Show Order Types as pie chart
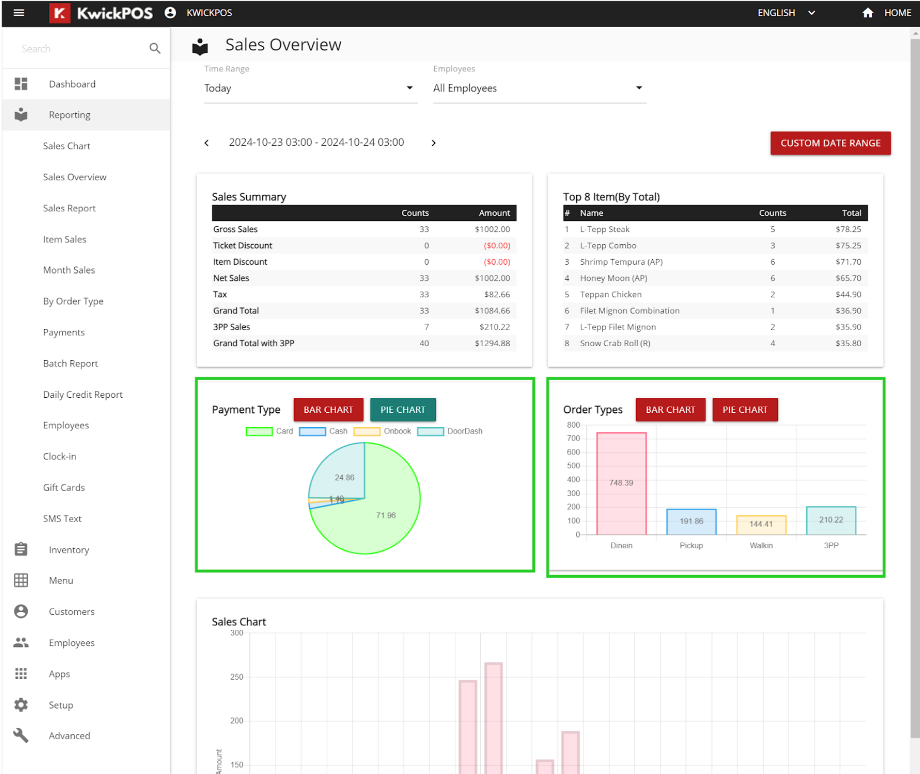Screen dimensions: 920x774 click(745, 409)
